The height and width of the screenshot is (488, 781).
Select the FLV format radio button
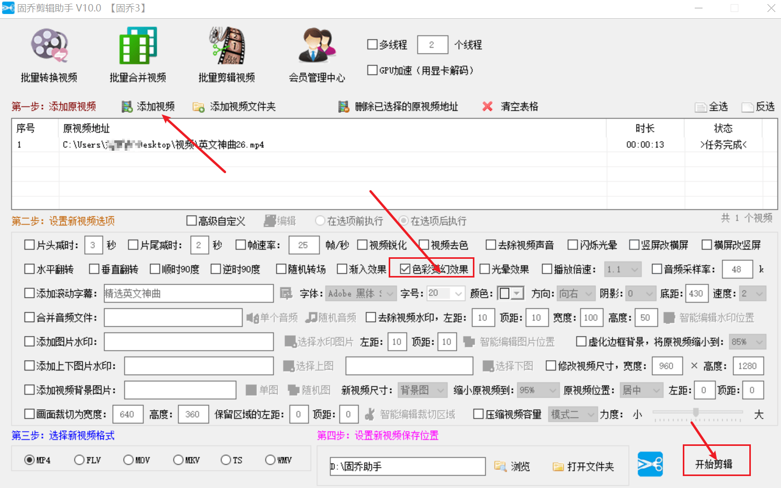[79, 460]
